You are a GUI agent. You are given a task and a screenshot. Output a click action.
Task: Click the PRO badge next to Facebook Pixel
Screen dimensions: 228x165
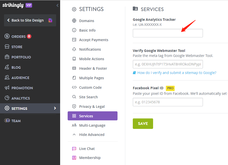[170, 88]
